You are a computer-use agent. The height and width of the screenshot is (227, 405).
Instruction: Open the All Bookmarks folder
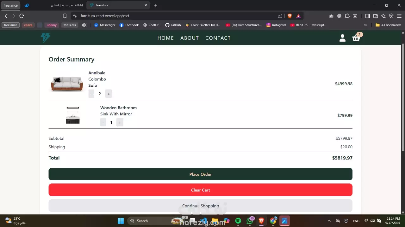click(x=388, y=25)
